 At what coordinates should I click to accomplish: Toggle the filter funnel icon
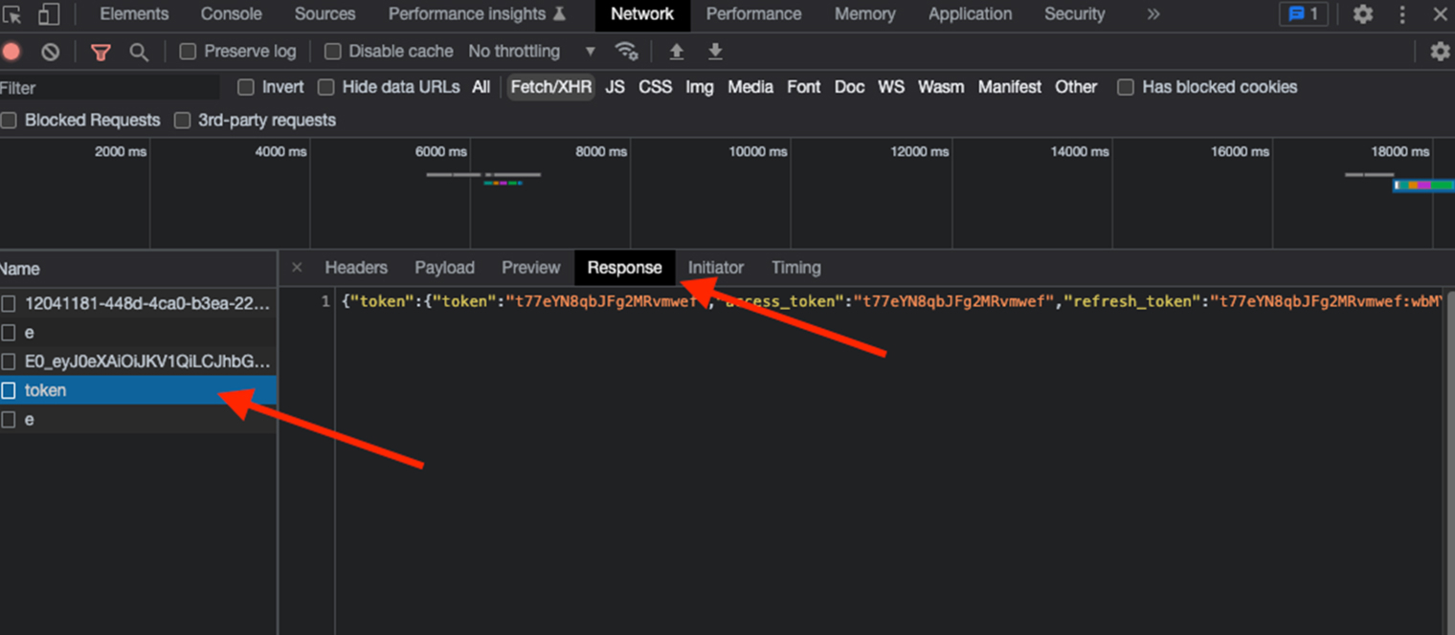(101, 52)
